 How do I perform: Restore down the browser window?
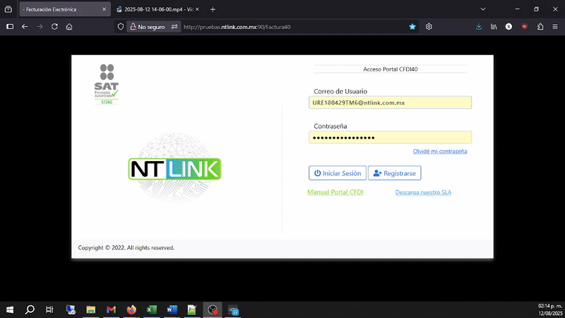[536, 9]
